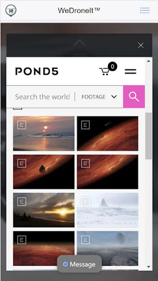Screen dimensions: 158x281
Task: Click editorial icon on cloudy sunset clip
Action: point(22,202)
